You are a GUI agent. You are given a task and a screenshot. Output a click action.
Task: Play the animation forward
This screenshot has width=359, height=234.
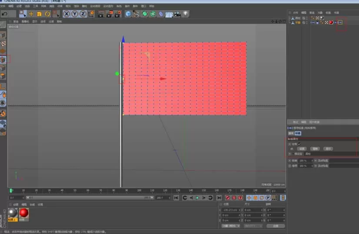pyautogui.click(x=197, y=198)
